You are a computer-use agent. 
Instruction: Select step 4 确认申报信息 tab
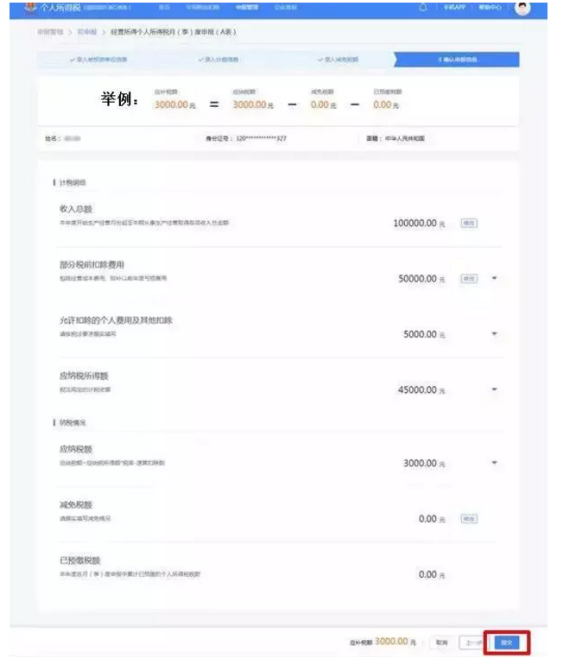[457, 60]
